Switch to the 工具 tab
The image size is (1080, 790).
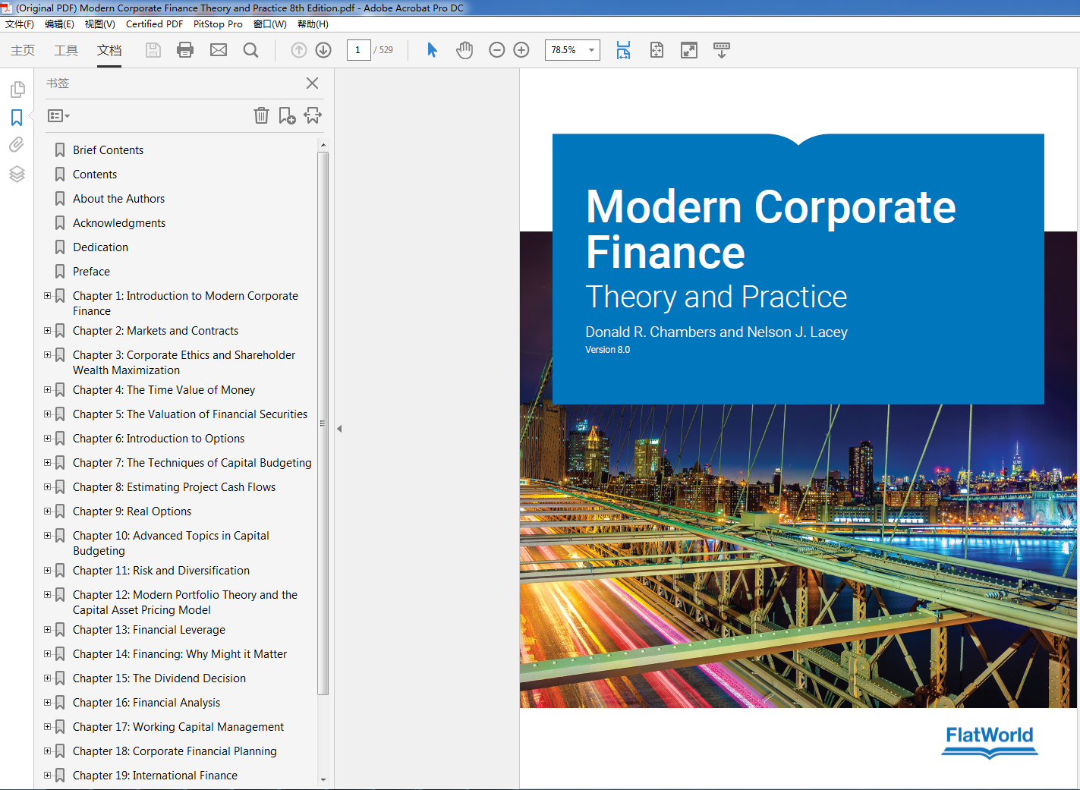tap(66, 50)
